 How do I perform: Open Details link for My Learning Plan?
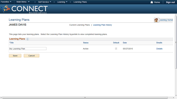(159, 49)
